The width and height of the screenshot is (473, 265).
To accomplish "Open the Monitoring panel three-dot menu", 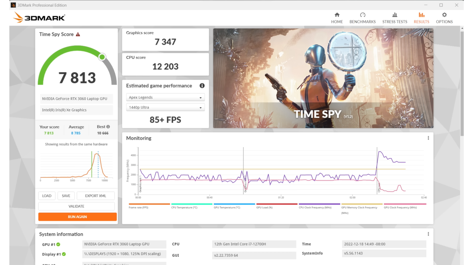I will 428,138.
